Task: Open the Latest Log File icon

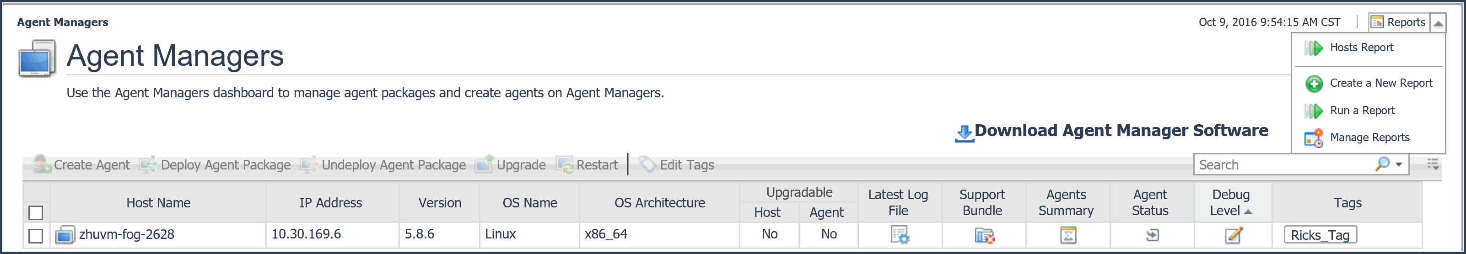Action: 900,235
